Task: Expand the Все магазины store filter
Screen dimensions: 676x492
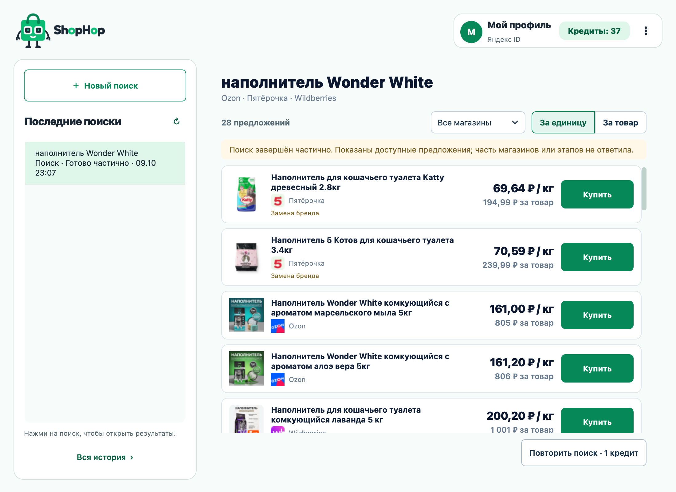Action: (x=478, y=122)
